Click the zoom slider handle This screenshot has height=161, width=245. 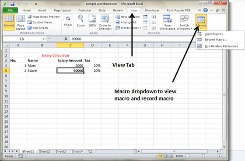(203, 156)
